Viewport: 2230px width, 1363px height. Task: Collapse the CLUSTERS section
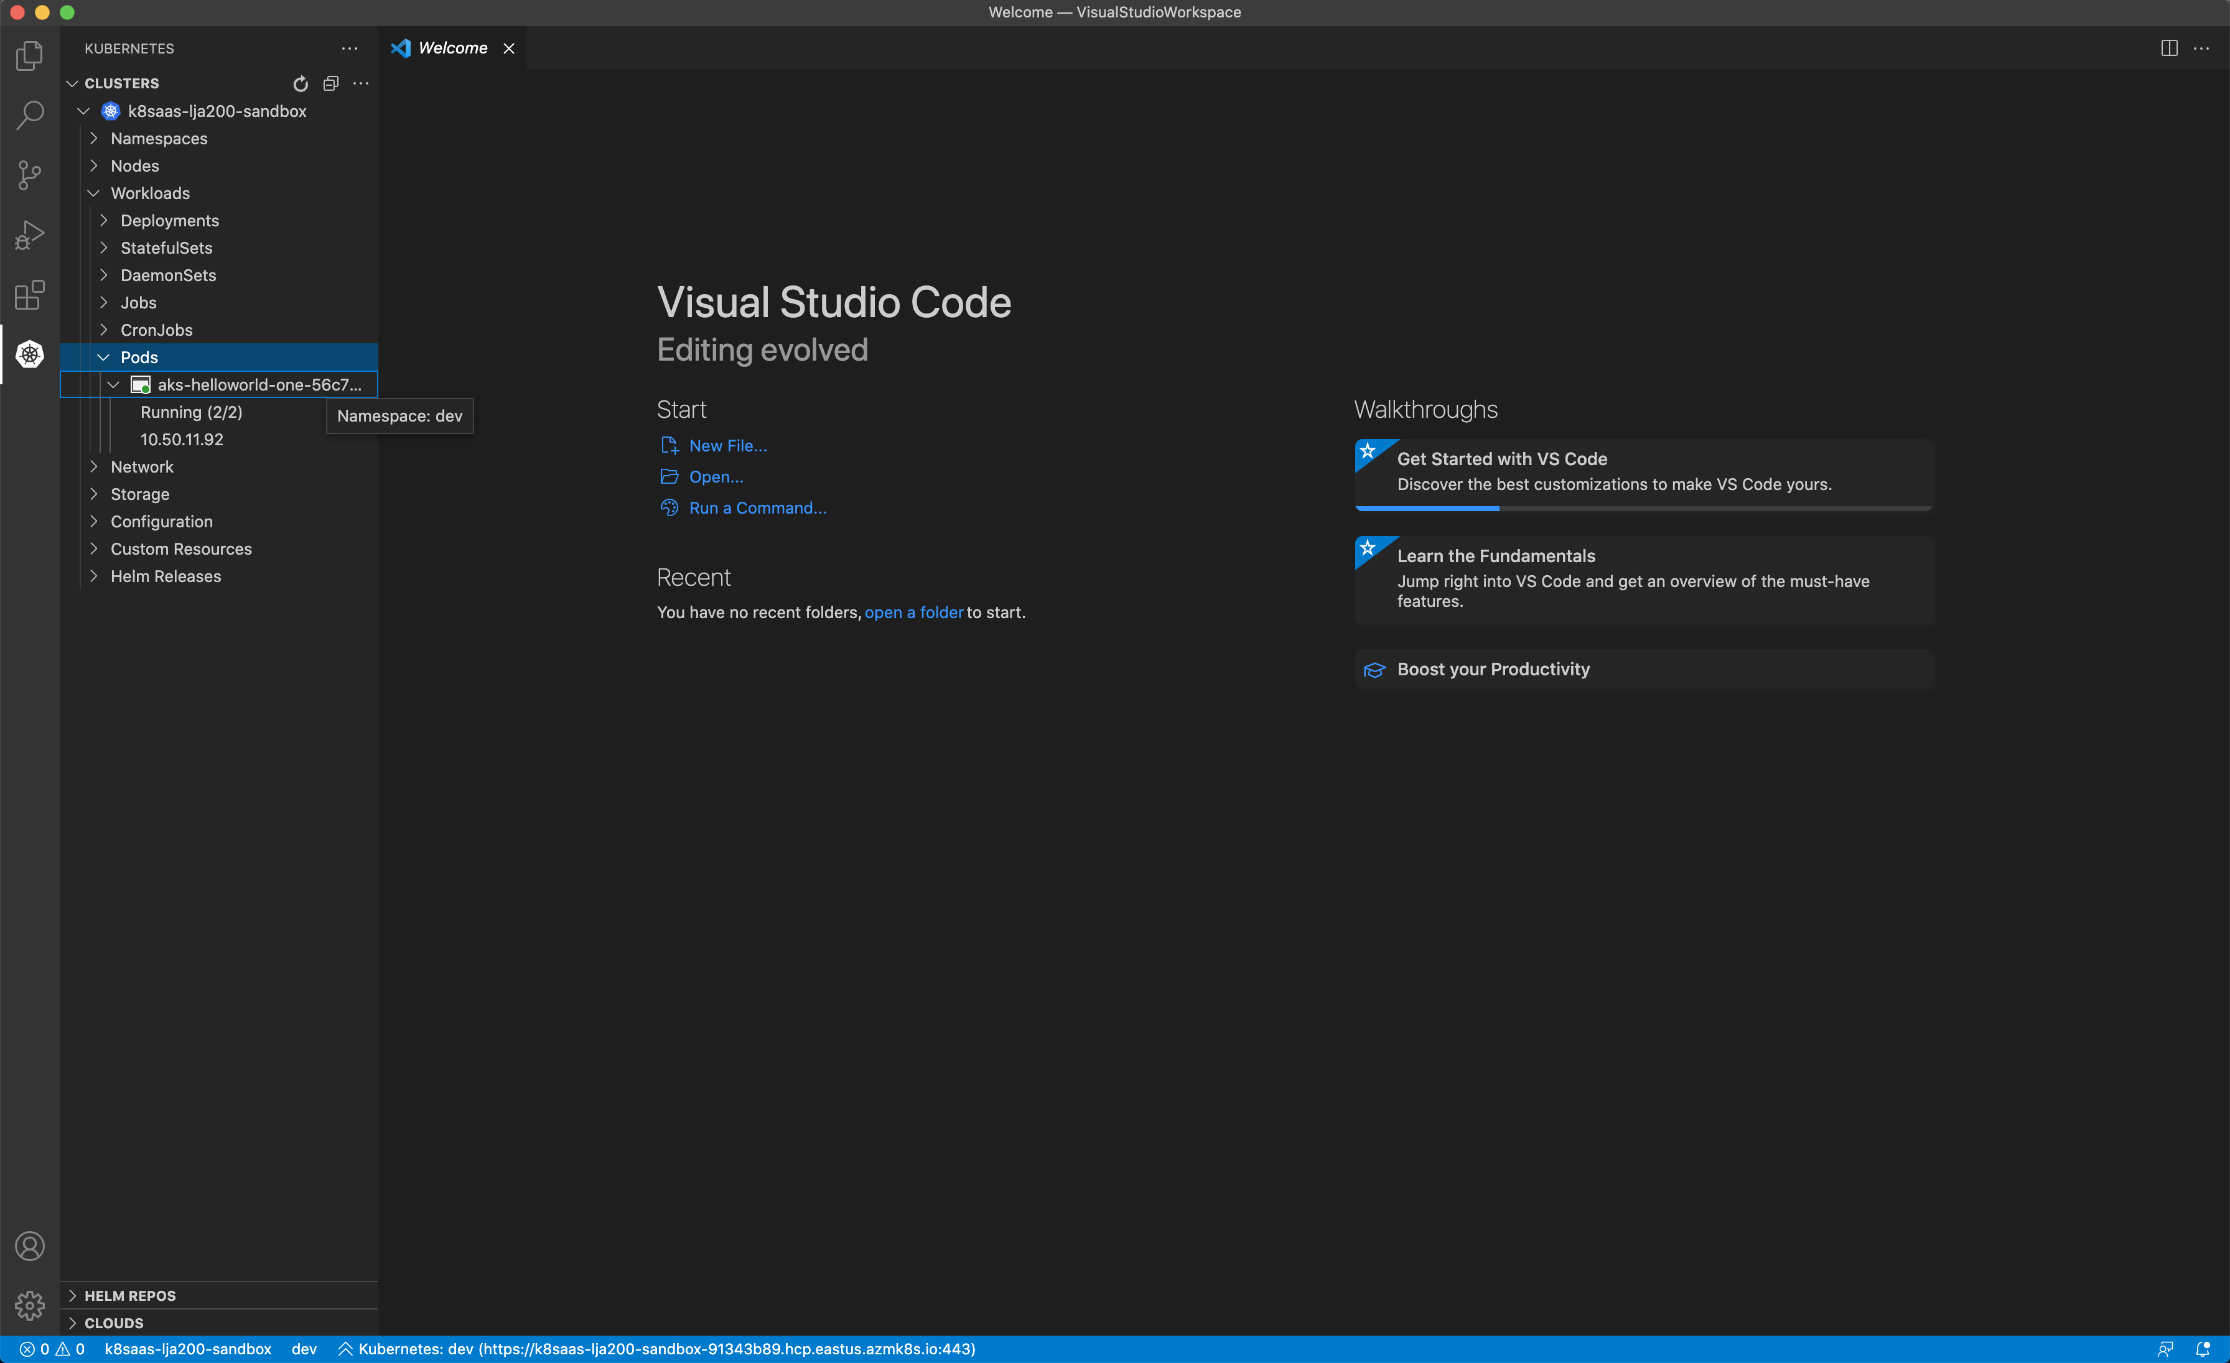pyautogui.click(x=72, y=83)
